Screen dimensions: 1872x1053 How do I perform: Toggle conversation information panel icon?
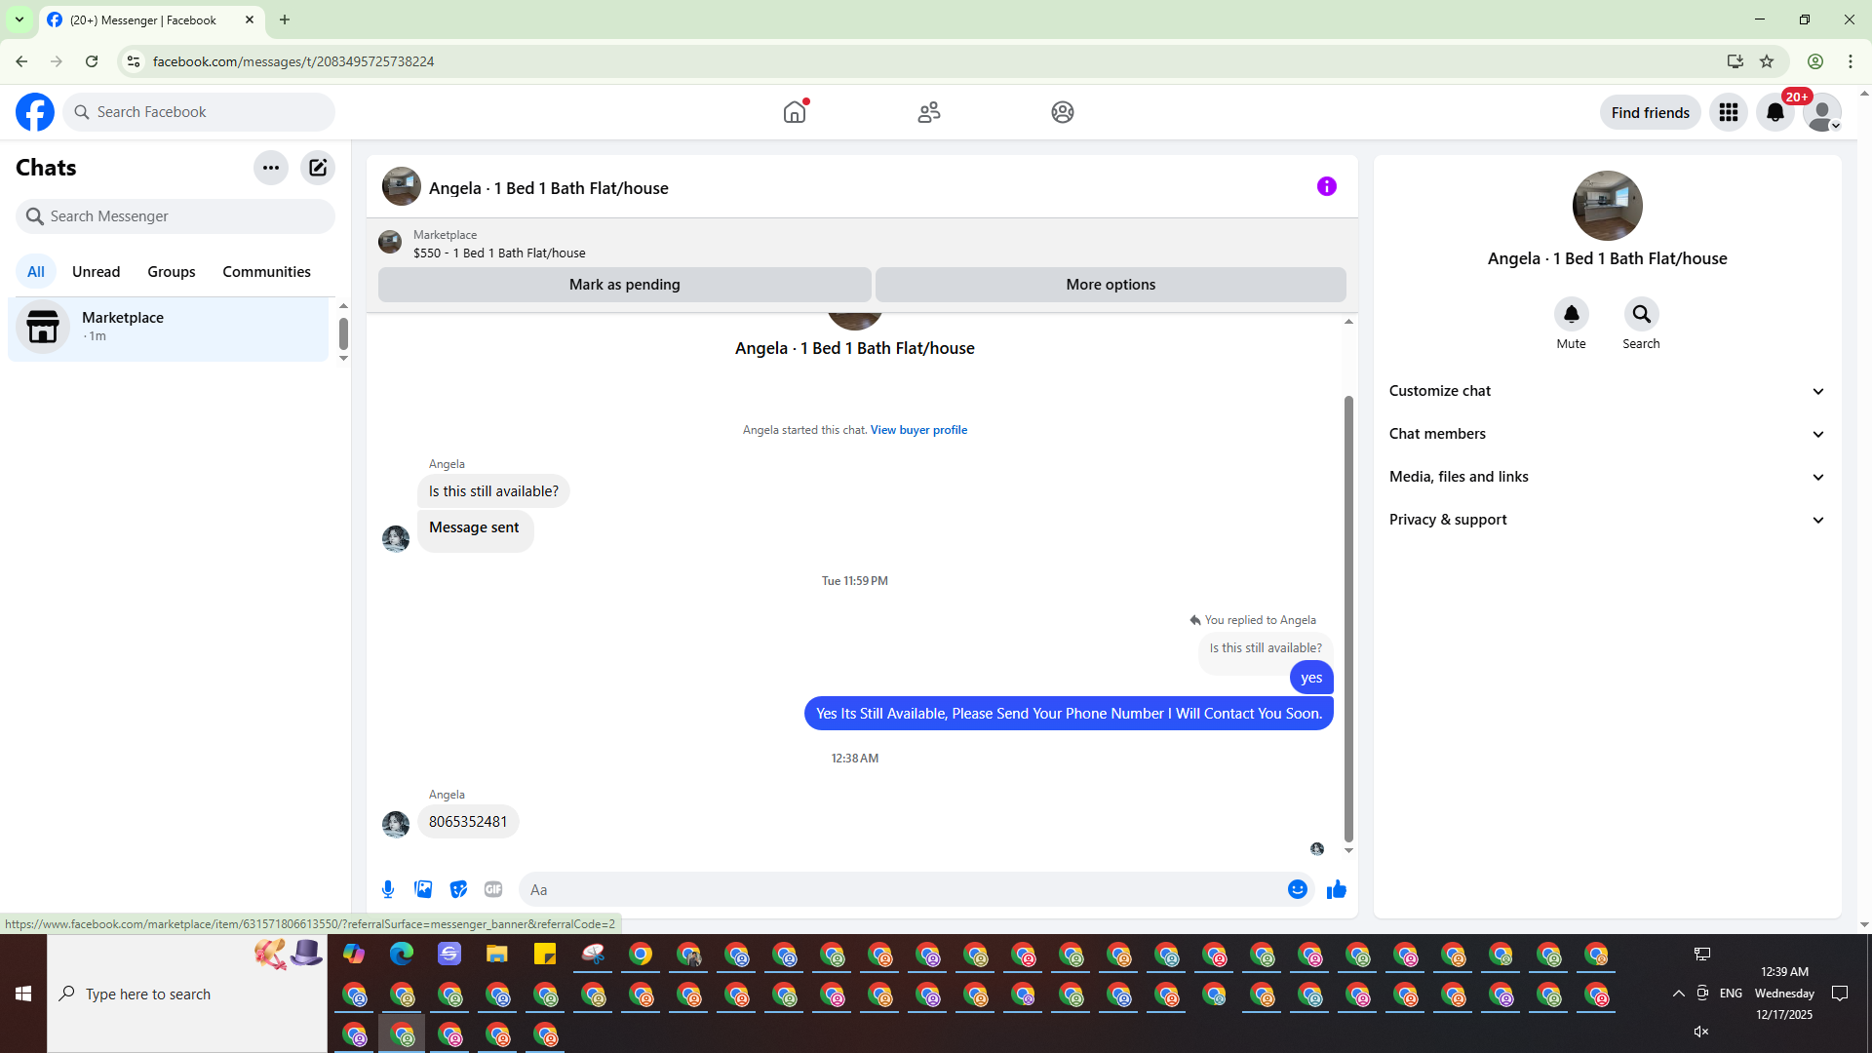pos(1326,186)
